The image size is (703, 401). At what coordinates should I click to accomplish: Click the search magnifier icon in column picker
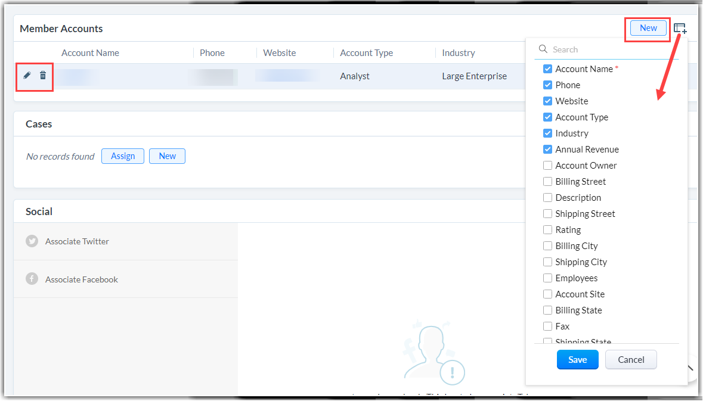point(543,49)
